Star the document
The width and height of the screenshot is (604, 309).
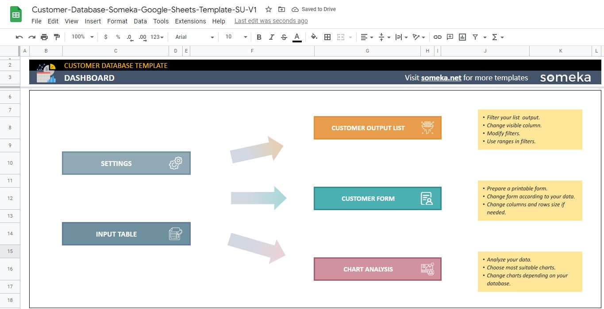[x=269, y=9]
